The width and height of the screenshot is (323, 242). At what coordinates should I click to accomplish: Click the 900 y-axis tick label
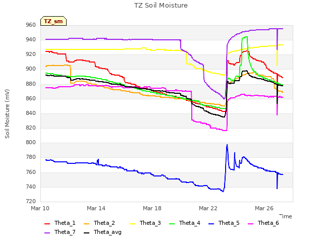click(31, 69)
